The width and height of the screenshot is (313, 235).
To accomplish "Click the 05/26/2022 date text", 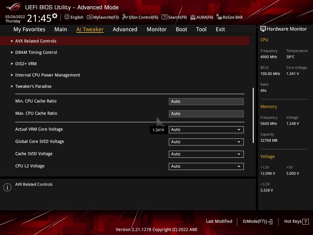I will click(15, 17).
